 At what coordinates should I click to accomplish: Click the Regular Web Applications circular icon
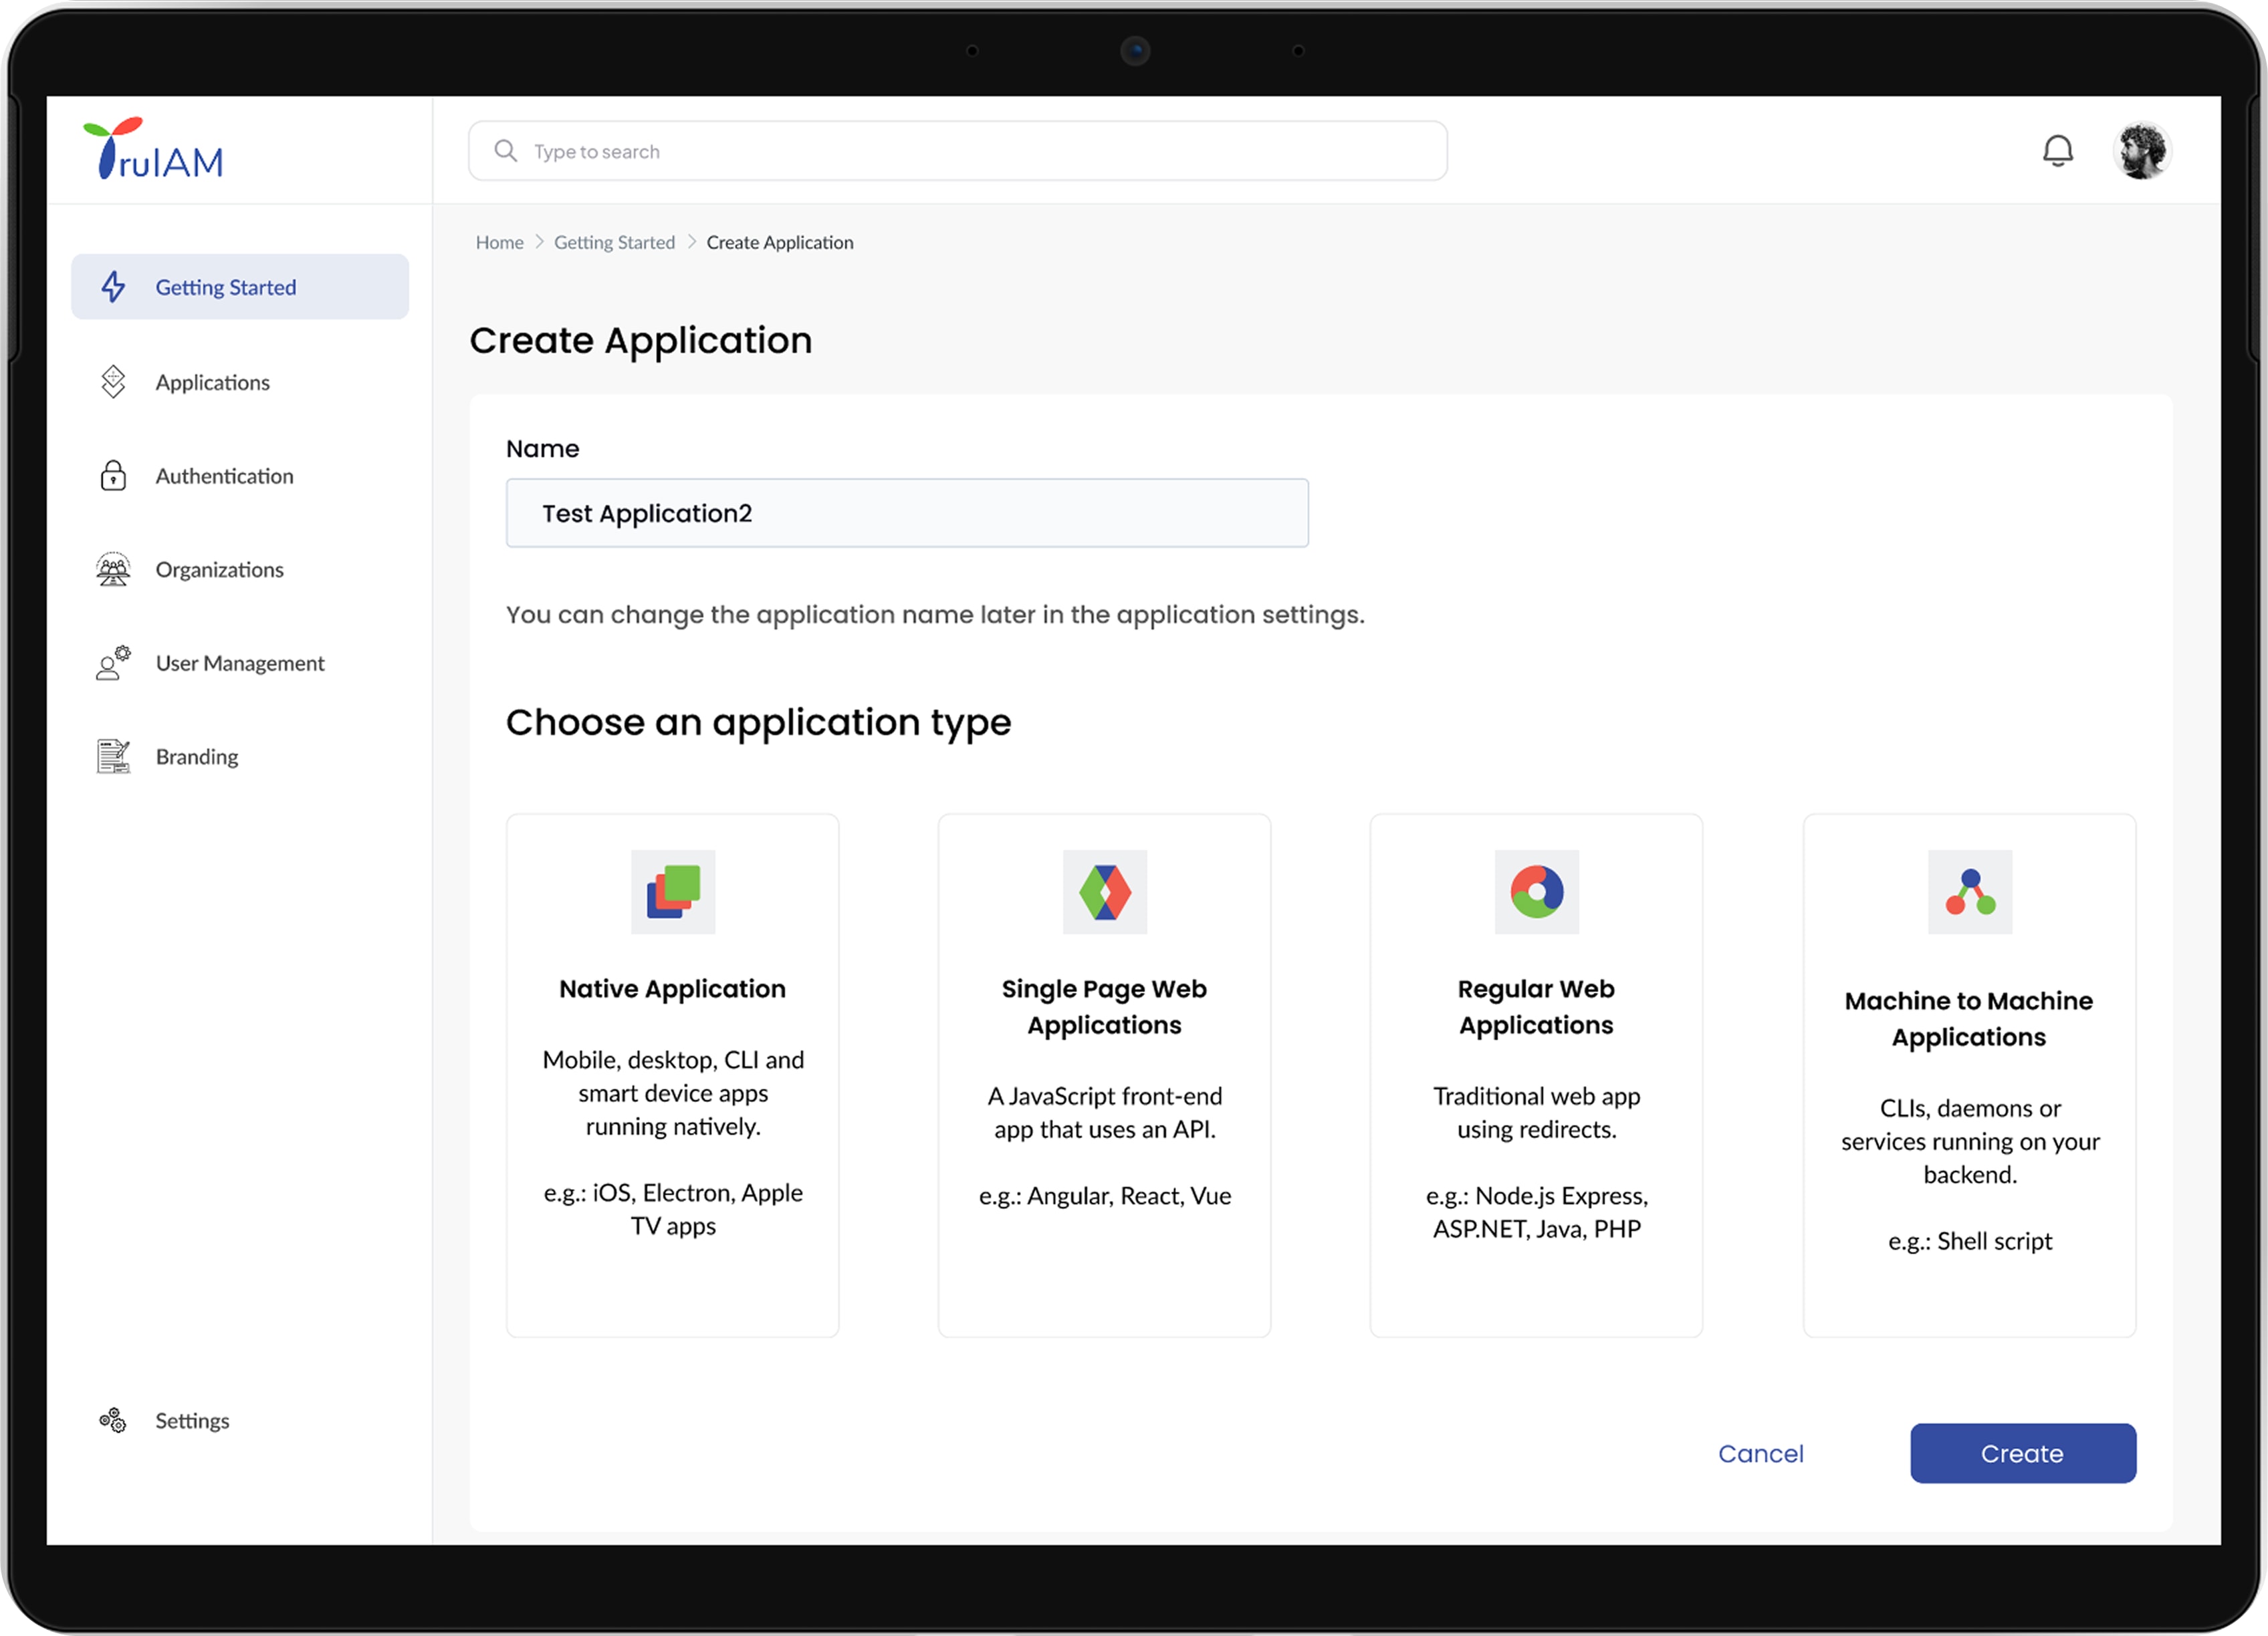point(1536,892)
